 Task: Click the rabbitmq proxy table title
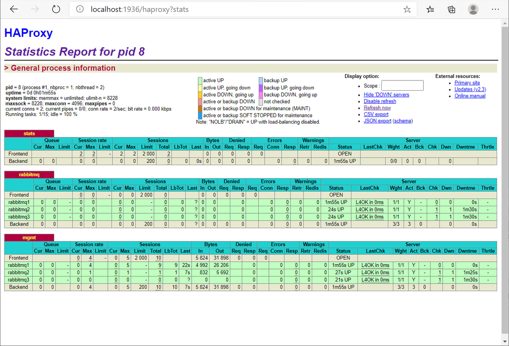coord(29,174)
